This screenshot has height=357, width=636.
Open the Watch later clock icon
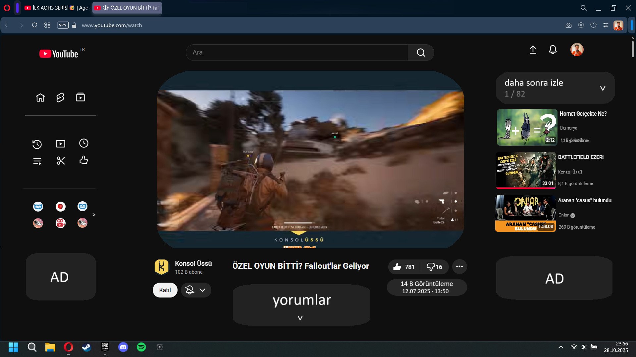pos(84,143)
